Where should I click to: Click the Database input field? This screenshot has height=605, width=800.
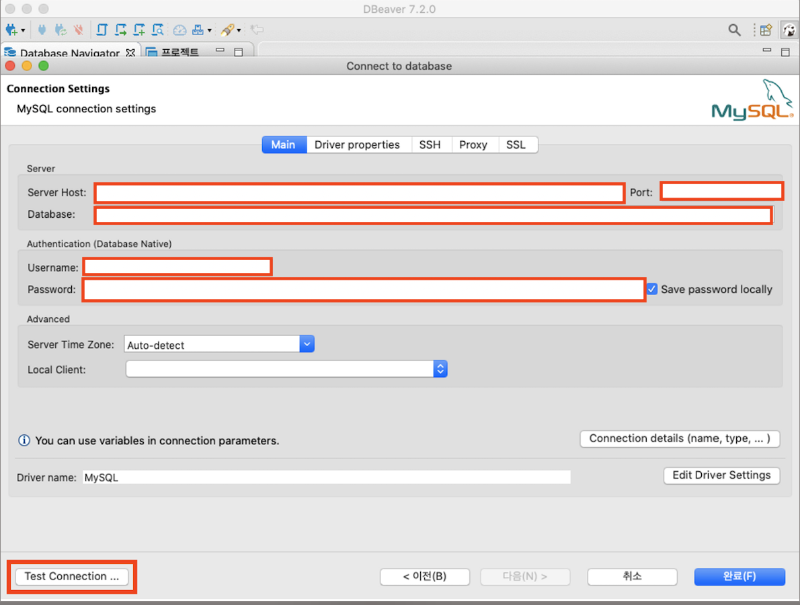(x=433, y=215)
